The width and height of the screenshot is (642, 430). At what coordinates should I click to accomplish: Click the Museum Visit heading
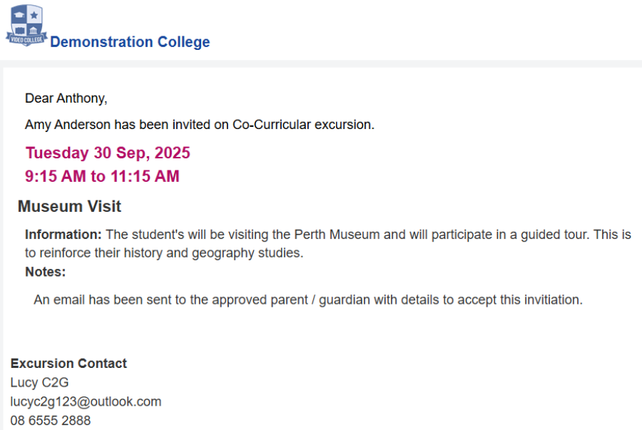tap(70, 206)
